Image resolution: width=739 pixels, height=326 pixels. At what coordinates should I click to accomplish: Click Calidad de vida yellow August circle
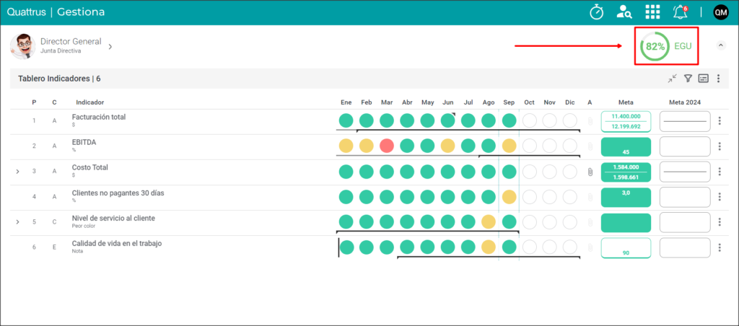click(x=489, y=247)
